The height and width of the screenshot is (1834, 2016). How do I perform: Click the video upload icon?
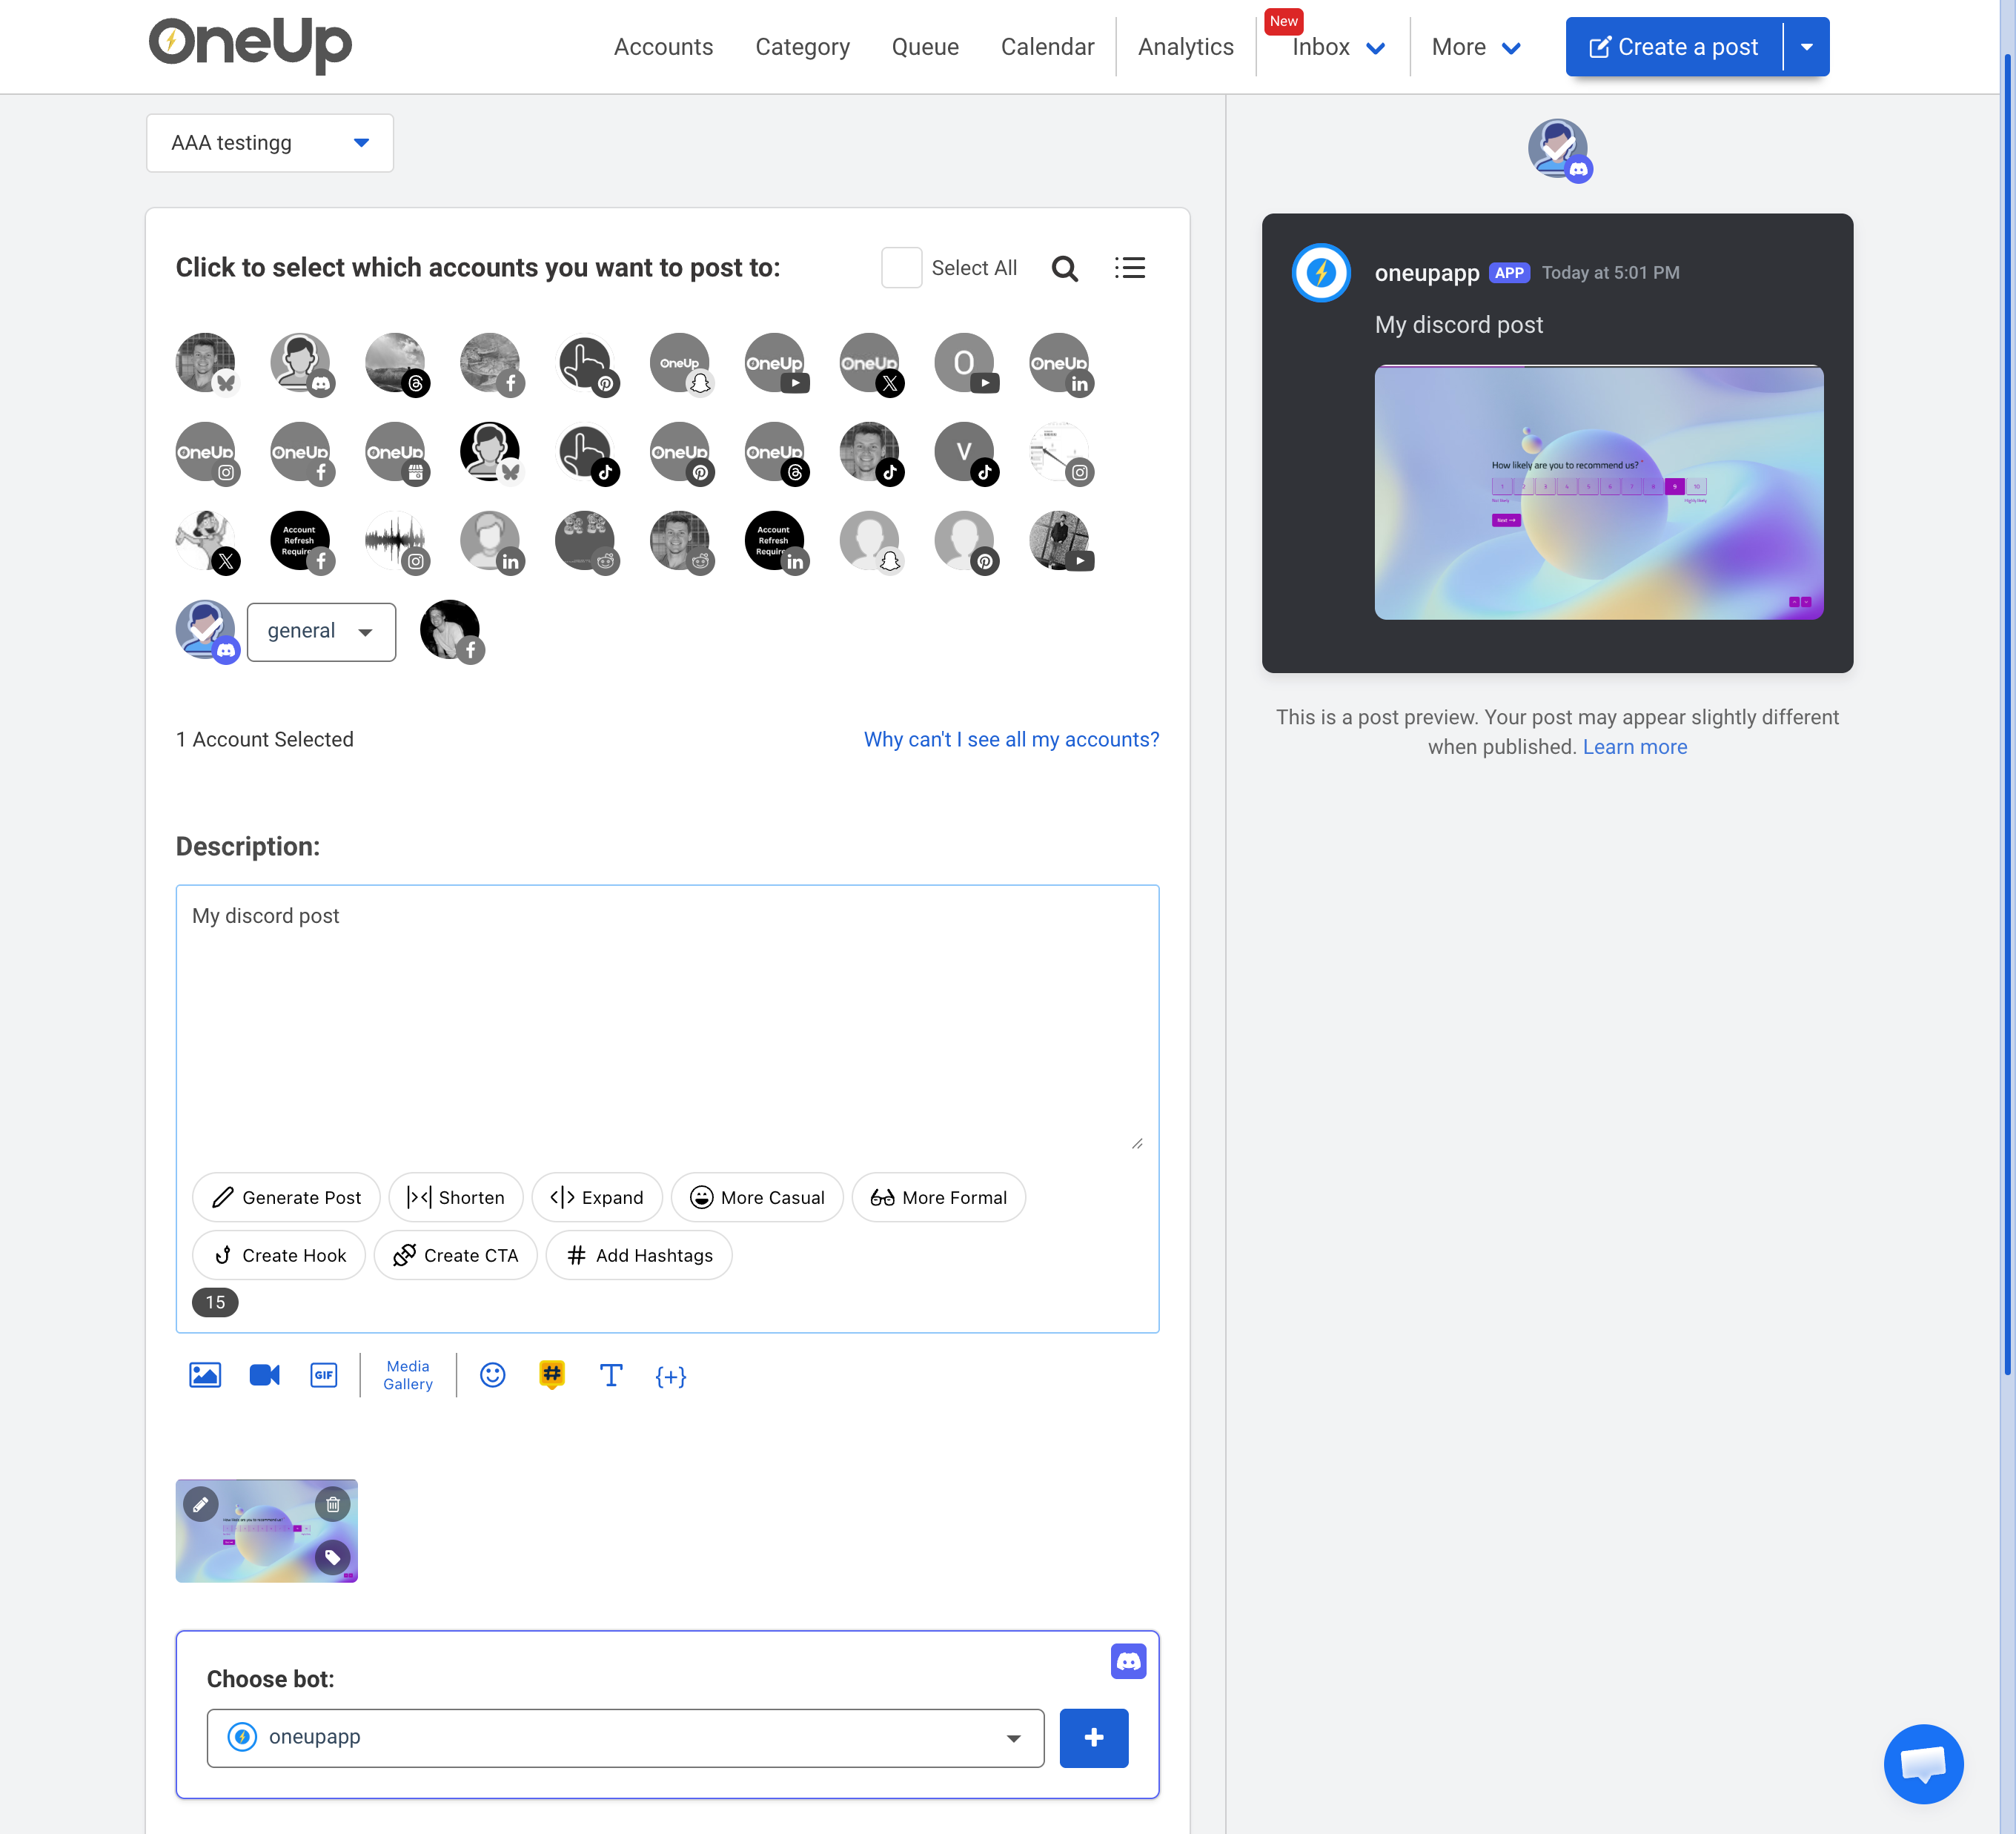point(264,1375)
